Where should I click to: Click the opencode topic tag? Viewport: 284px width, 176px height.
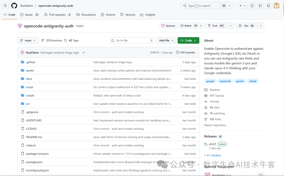coord(225,81)
